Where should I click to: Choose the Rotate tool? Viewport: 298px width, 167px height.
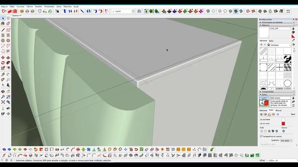3,63
